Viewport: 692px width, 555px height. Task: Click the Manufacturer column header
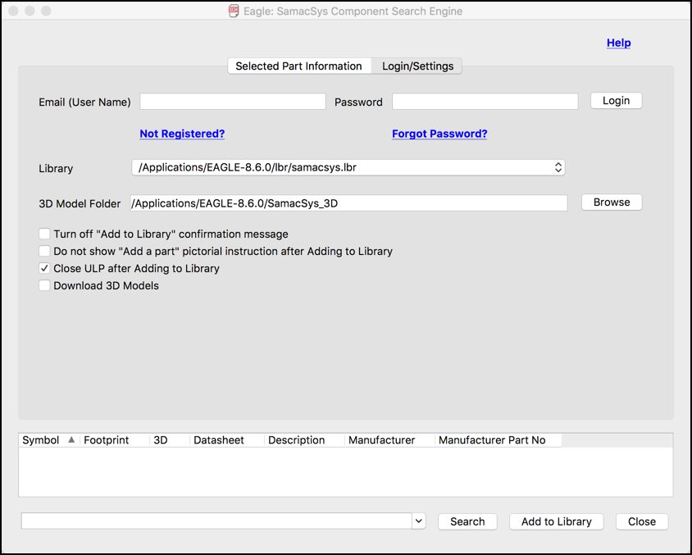tap(389, 440)
